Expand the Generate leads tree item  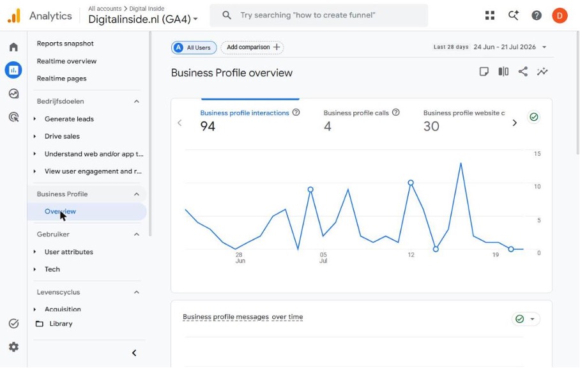tap(34, 119)
